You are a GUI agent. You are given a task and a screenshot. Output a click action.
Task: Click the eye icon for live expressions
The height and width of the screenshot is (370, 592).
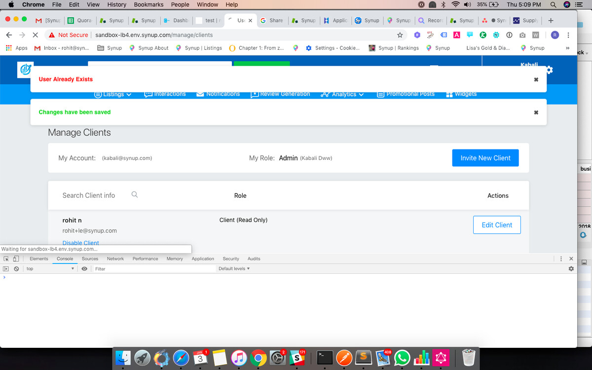84,269
